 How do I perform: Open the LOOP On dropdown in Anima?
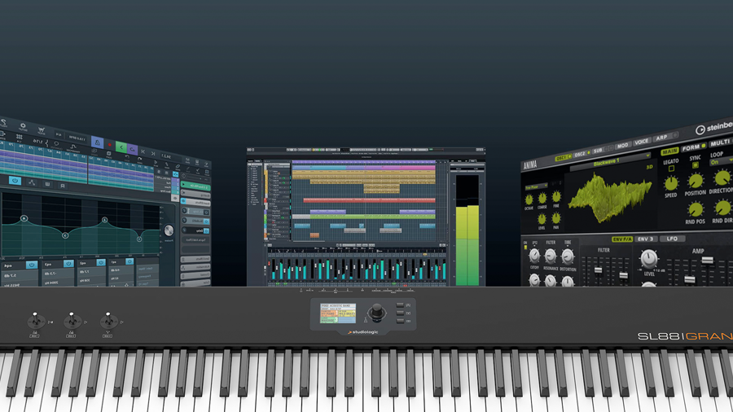coord(721,161)
